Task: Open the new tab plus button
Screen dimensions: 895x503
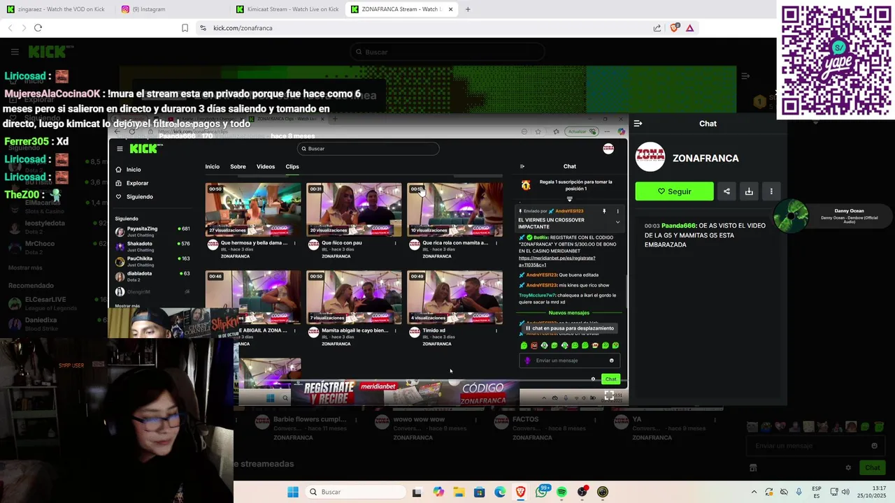Action: click(x=468, y=9)
